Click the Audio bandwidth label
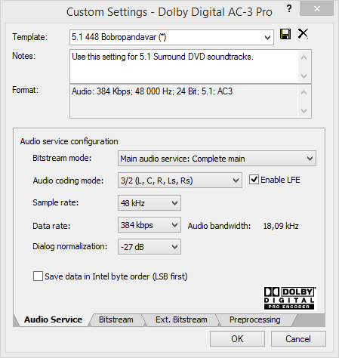This screenshot has height=358, width=339. tap(219, 226)
